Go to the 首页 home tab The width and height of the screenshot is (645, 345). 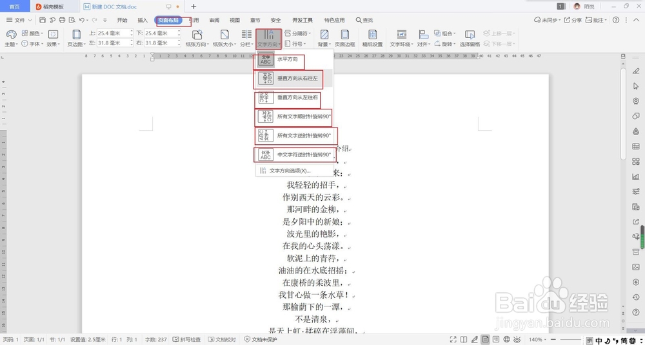point(14,6)
